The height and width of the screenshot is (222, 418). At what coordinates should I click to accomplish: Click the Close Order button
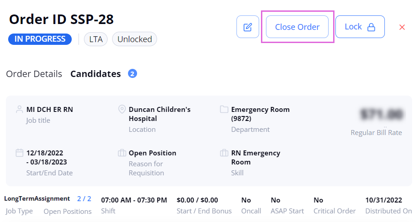click(297, 27)
